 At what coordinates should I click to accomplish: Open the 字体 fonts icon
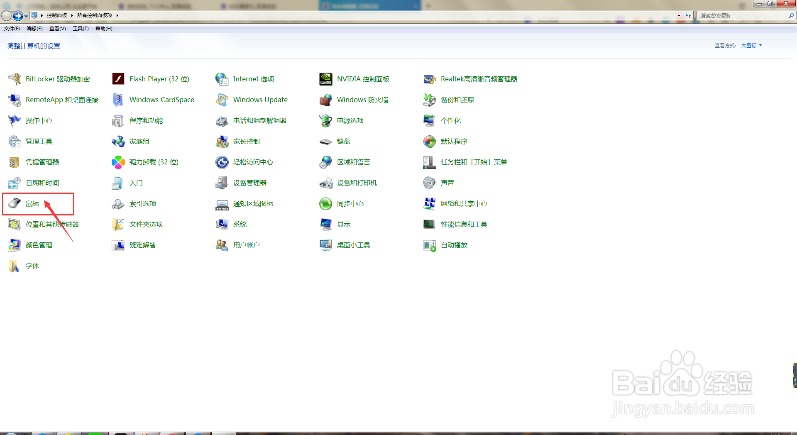tap(15, 266)
